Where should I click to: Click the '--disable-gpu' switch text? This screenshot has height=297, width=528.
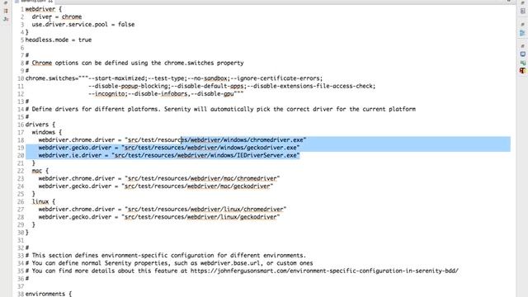212,94
